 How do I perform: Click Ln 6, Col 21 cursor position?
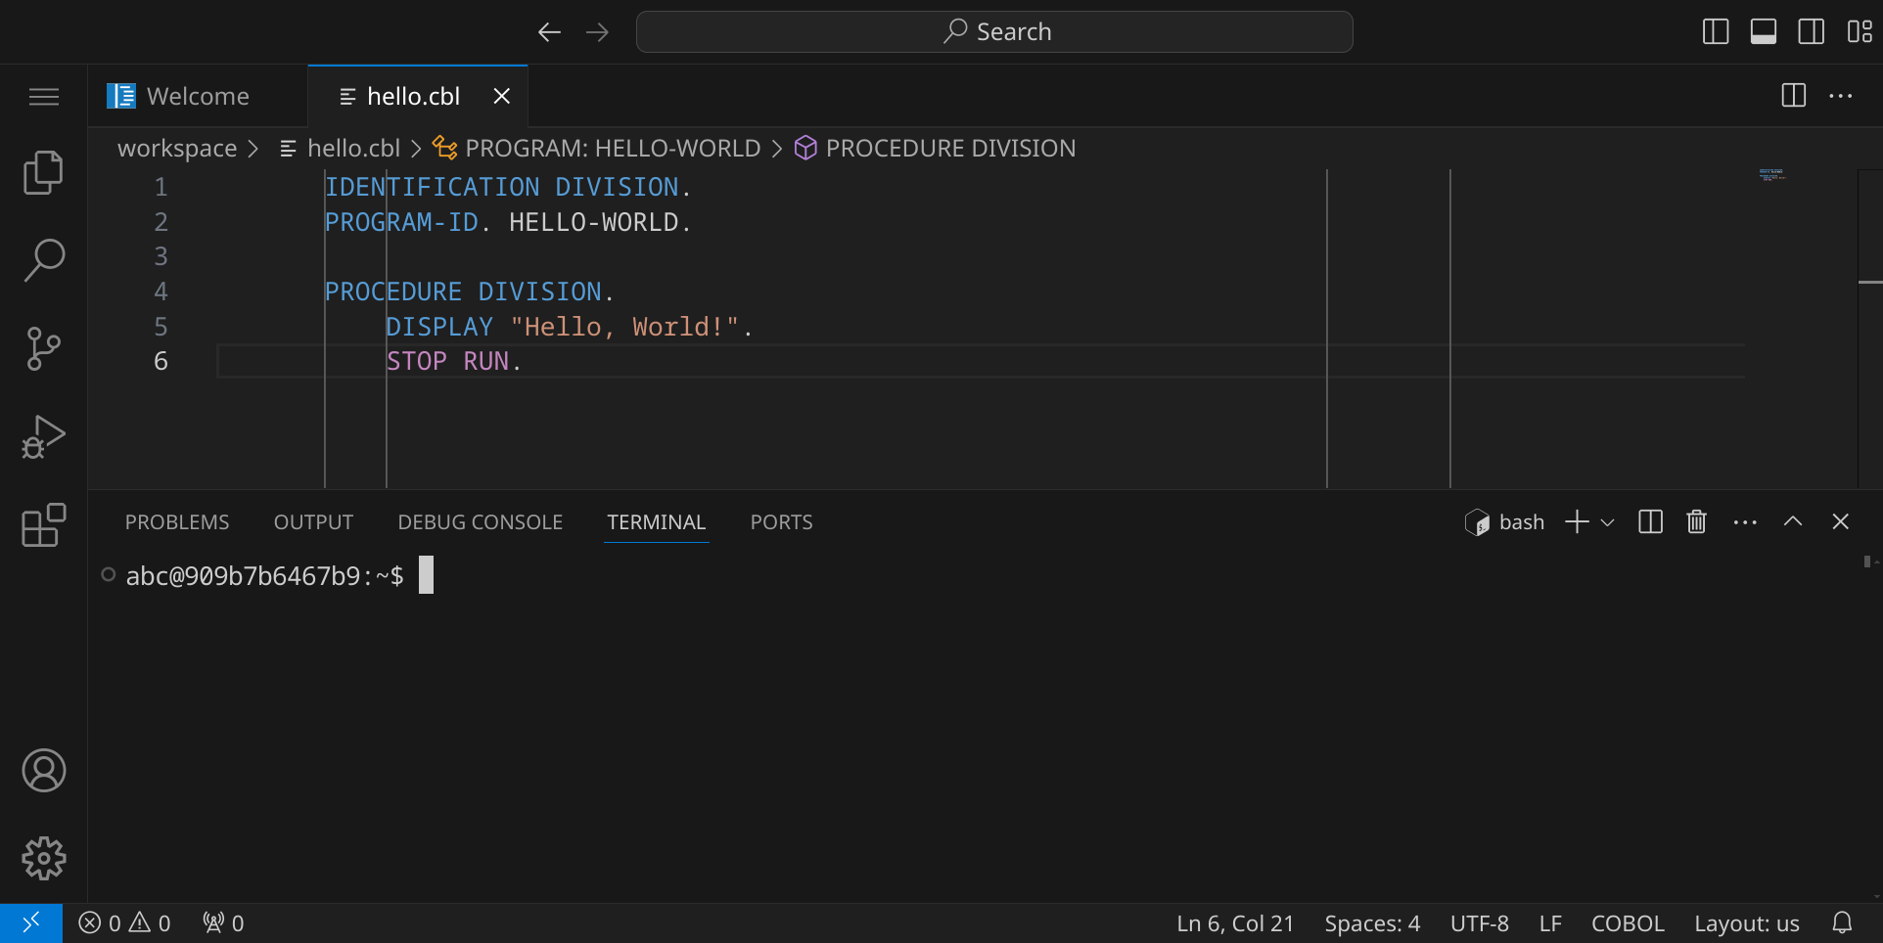(1234, 923)
